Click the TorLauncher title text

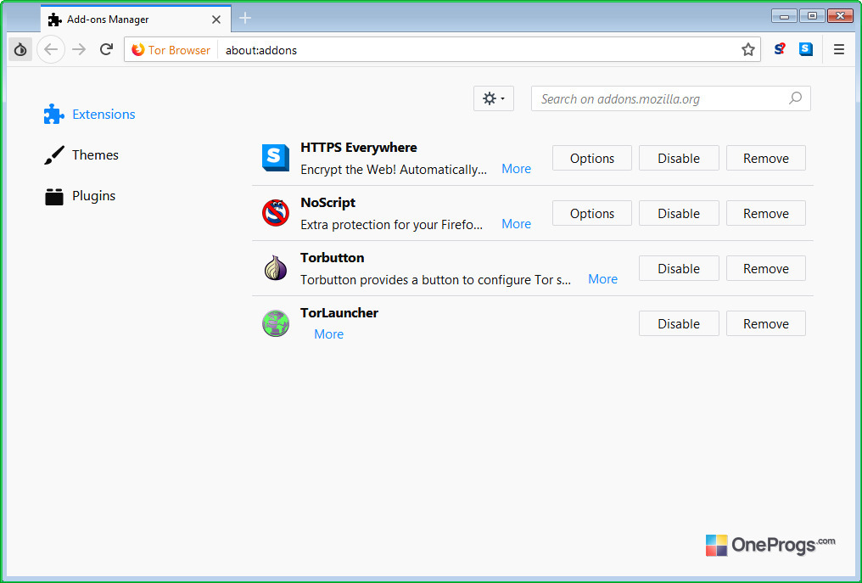pyautogui.click(x=339, y=312)
